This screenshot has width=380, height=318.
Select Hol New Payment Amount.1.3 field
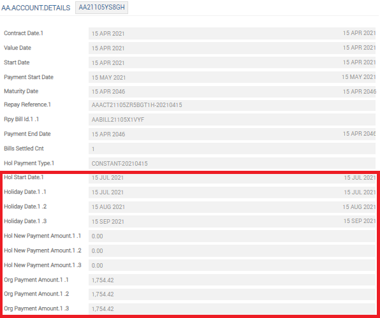pyautogui.click(x=232, y=265)
